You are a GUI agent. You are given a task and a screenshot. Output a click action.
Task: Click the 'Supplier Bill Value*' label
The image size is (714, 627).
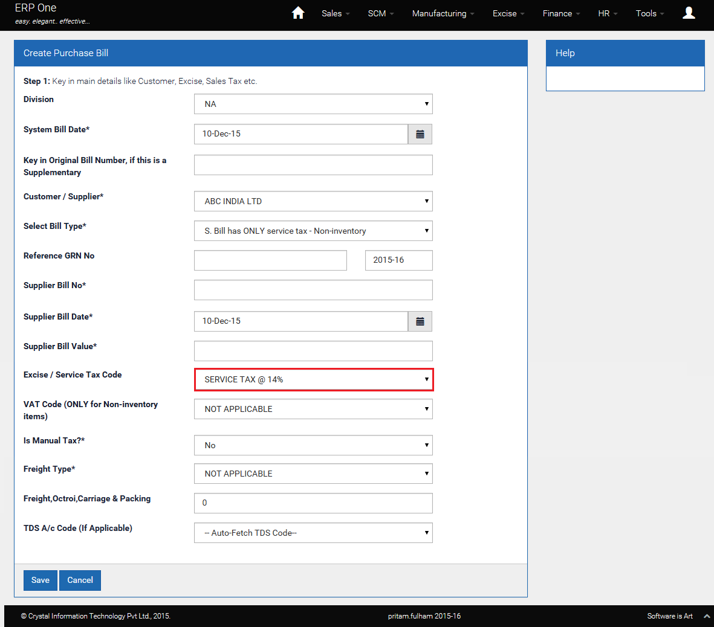pos(60,346)
